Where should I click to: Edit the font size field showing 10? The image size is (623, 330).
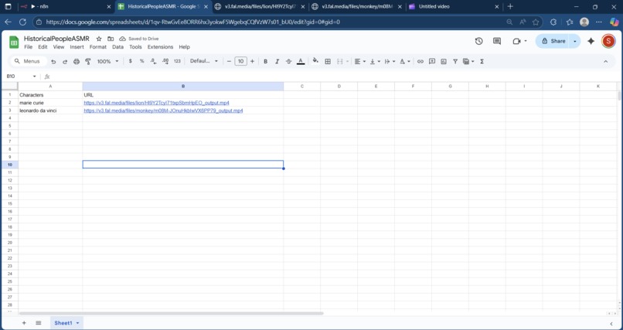[241, 61]
